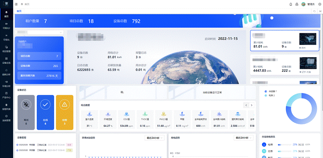Open the 最近24小时 dropdown for 环境AQI趋势

tap(154, 138)
